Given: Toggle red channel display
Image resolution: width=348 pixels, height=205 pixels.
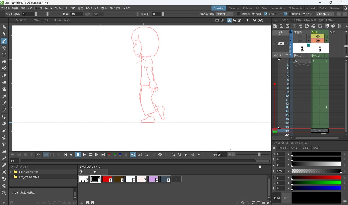Looking at the screenshot, I should pos(109,155).
